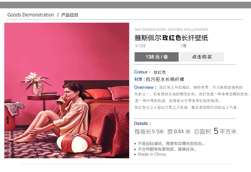Click the product title 雅斯佩尔玫红色长纤壁纸
Viewport: 251px width, 172px height.
171,38
